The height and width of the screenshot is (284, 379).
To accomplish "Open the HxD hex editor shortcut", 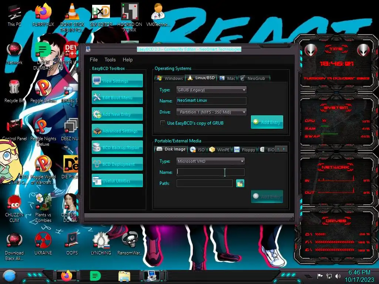I will click(x=101, y=16).
